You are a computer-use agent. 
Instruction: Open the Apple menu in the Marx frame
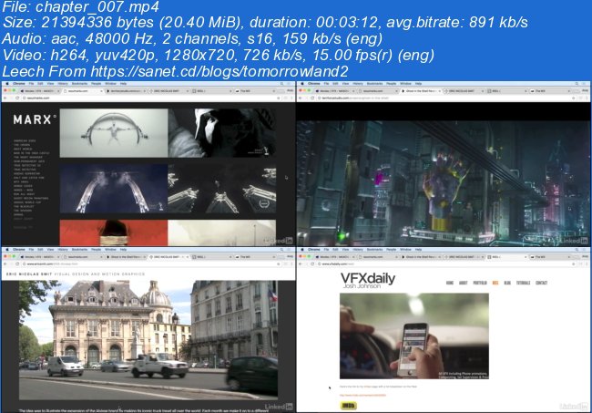click(x=6, y=84)
